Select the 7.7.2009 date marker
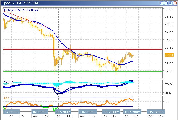Image resolution: width=178 pixels, height=120 pixels. tap(11, 112)
